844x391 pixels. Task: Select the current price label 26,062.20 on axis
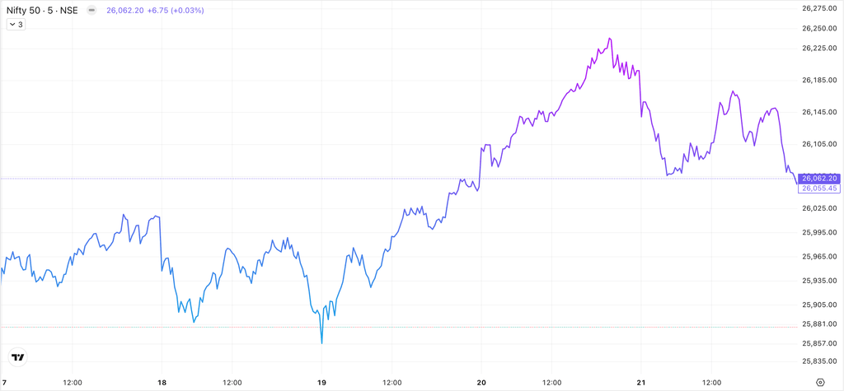pos(819,178)
